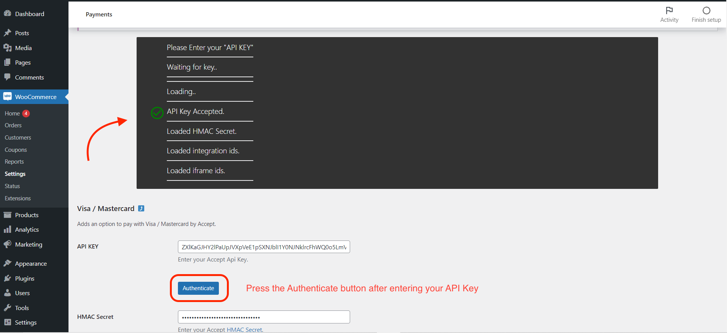Click the red 4 badge next to Home
The width and height of the screenshot is (727, 333).
coord(26,114)
